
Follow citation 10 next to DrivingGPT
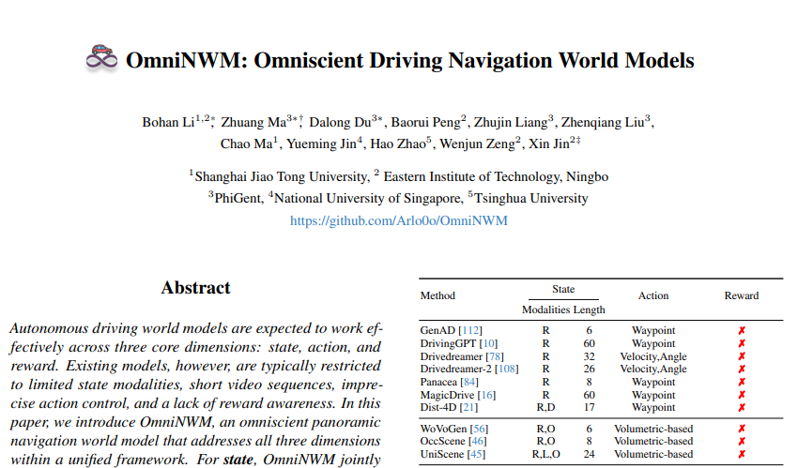pos(488,343)
